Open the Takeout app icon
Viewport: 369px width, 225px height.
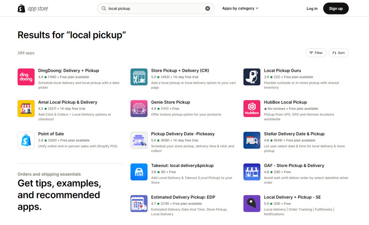click(139, 172)
